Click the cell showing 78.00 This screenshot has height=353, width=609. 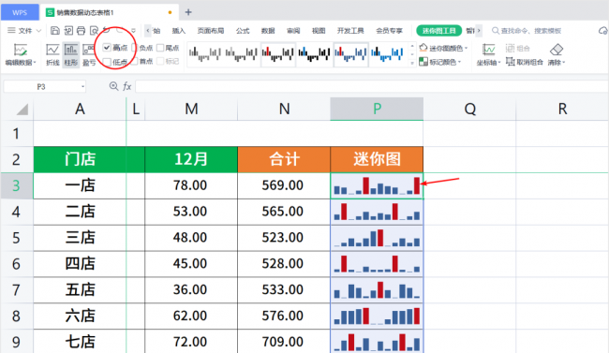click(191, 185)
